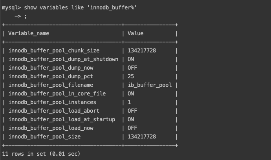The image size is (271, 160).
Task: Click the innodb_buffer_pool_load_abort variable name
Action: [54, 111]
